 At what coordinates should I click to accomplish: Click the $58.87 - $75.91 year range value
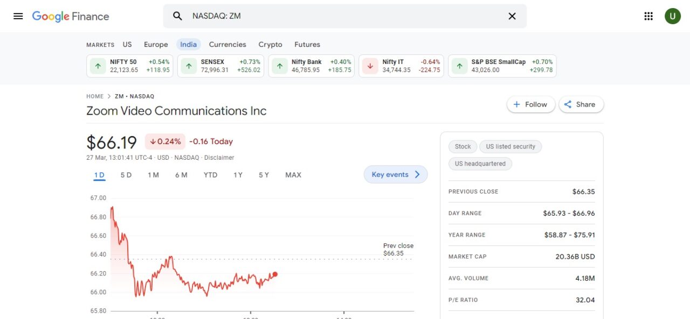[x=570, y=235]
